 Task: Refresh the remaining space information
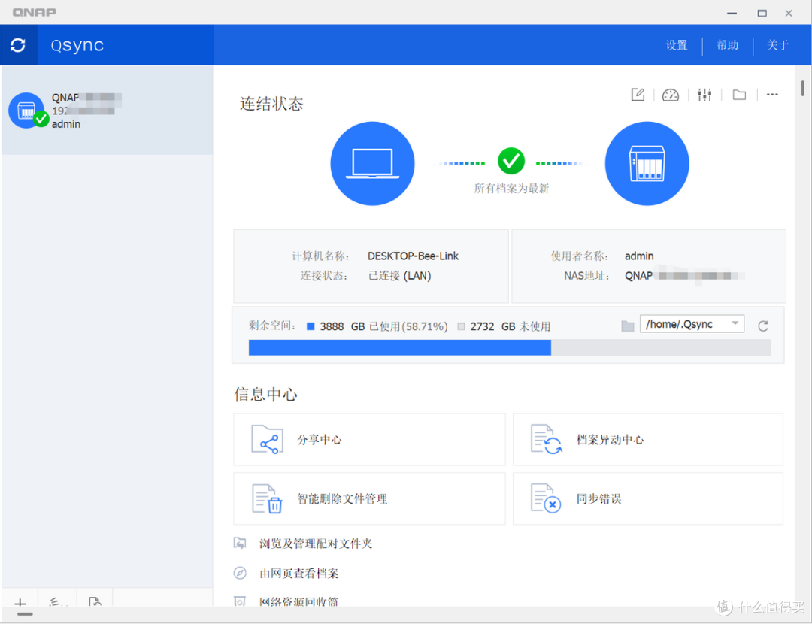[763, 326]
